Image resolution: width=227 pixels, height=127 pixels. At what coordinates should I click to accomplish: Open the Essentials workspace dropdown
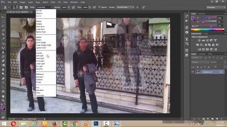[x=216, y=7]
